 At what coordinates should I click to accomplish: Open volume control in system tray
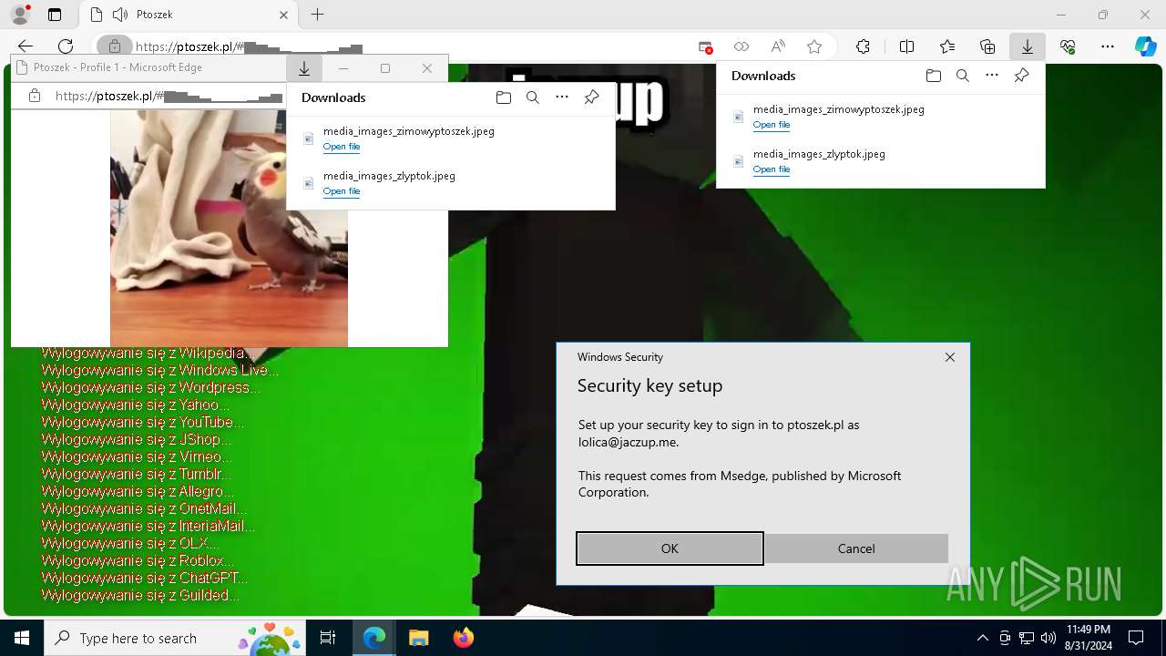pyautogui.click(x=1048, y=638)
